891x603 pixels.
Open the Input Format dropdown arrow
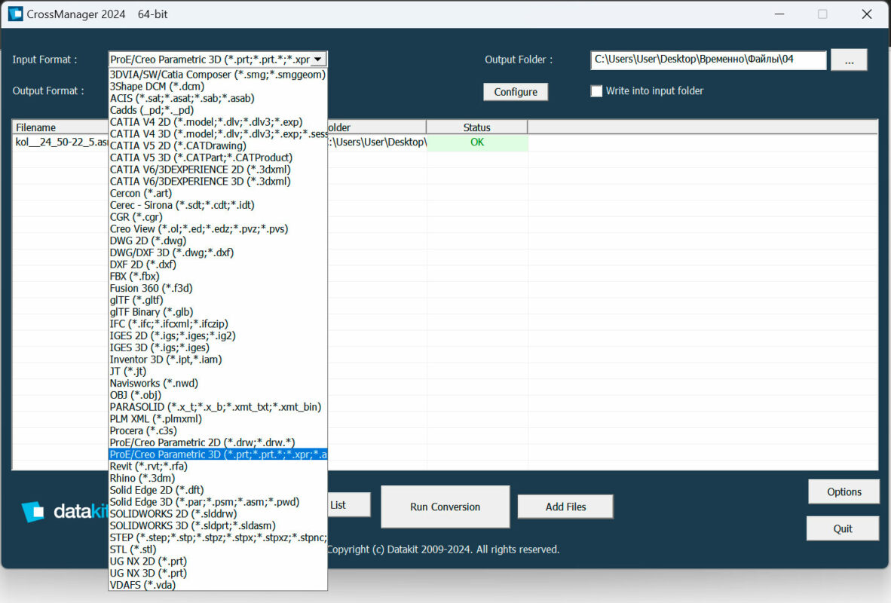point(318,59)
